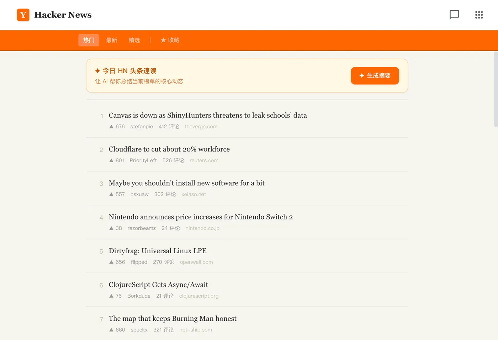
Task: View user razorbeamz's profile
Action: [142, 228]
